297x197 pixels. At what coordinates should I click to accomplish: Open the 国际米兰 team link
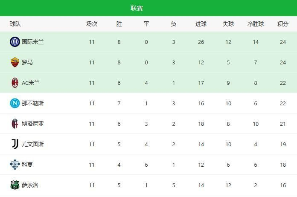click(x=33, y=42)
